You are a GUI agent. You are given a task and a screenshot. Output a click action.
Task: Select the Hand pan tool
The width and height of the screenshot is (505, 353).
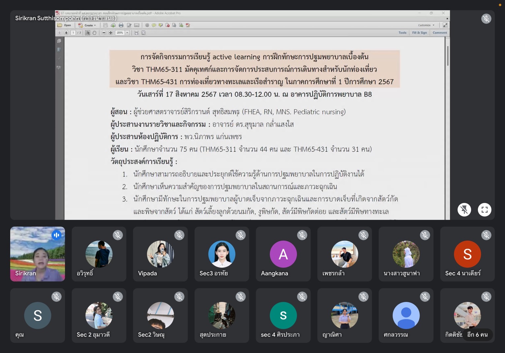coord(94,33)
